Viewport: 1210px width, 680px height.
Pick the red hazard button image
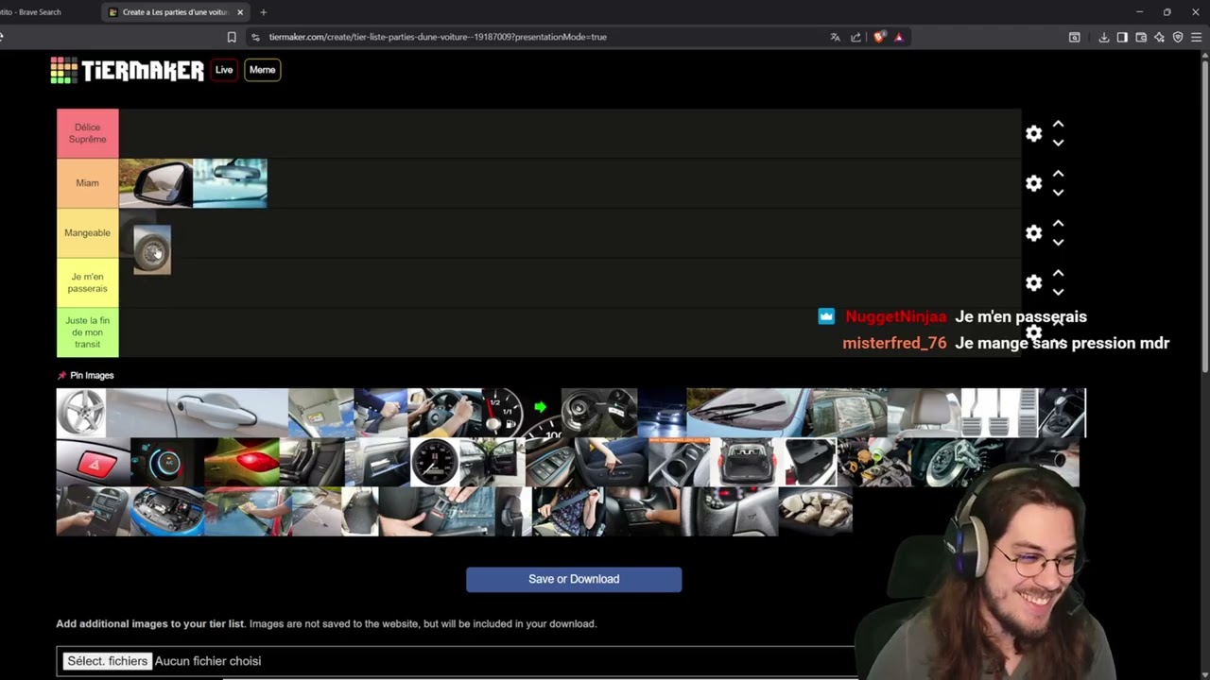pyautogui.click(x=93, y=462)
